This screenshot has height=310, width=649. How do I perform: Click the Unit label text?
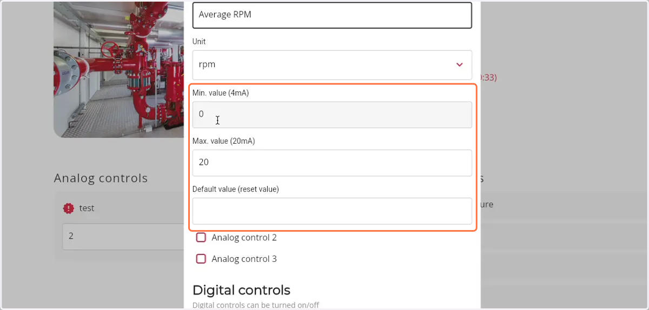[199, 42]
